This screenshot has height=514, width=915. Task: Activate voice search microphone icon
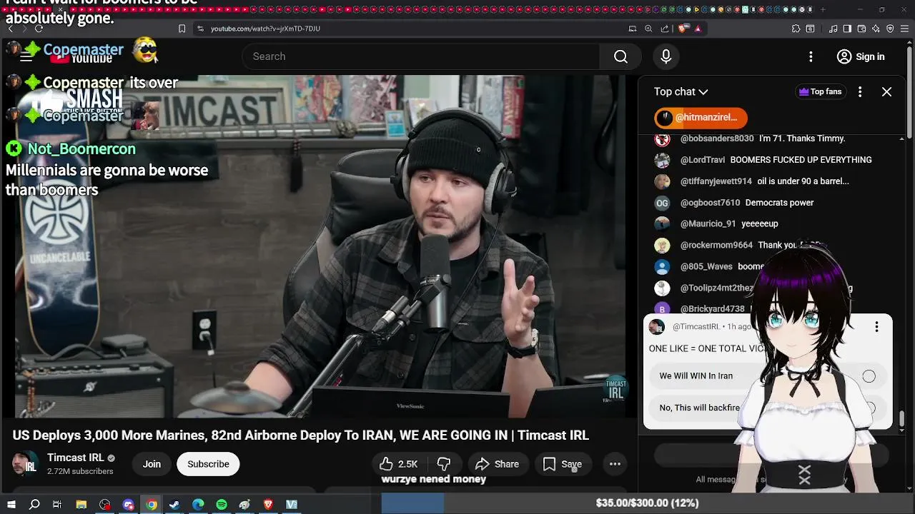pyautogui.click(x=666, y=56)
